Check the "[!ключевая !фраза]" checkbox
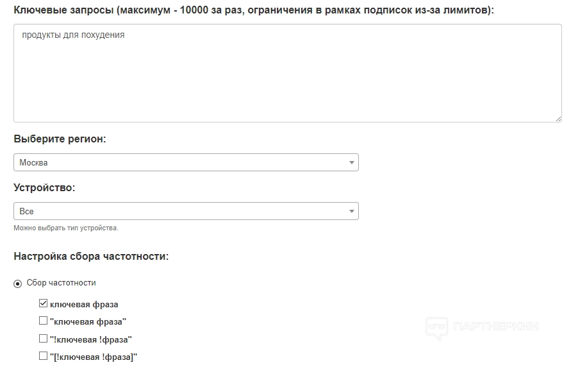This screenshot has height=374, width=571. click(44, 356)
